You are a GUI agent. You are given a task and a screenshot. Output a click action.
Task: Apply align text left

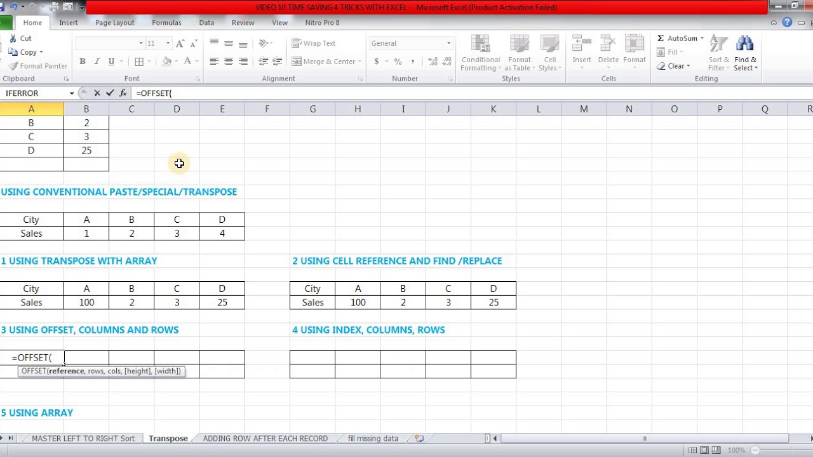[x=214, y=62]
